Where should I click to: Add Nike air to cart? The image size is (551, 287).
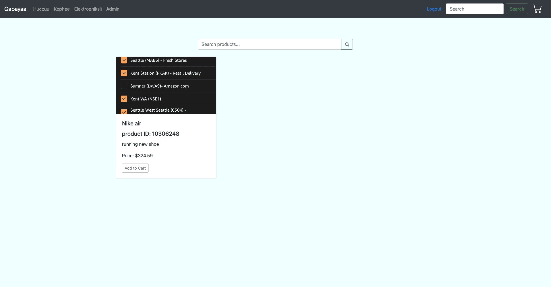(135, 168)
